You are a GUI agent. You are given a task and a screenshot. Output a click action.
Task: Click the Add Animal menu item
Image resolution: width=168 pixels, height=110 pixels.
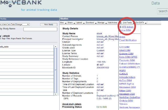point(113,23)
